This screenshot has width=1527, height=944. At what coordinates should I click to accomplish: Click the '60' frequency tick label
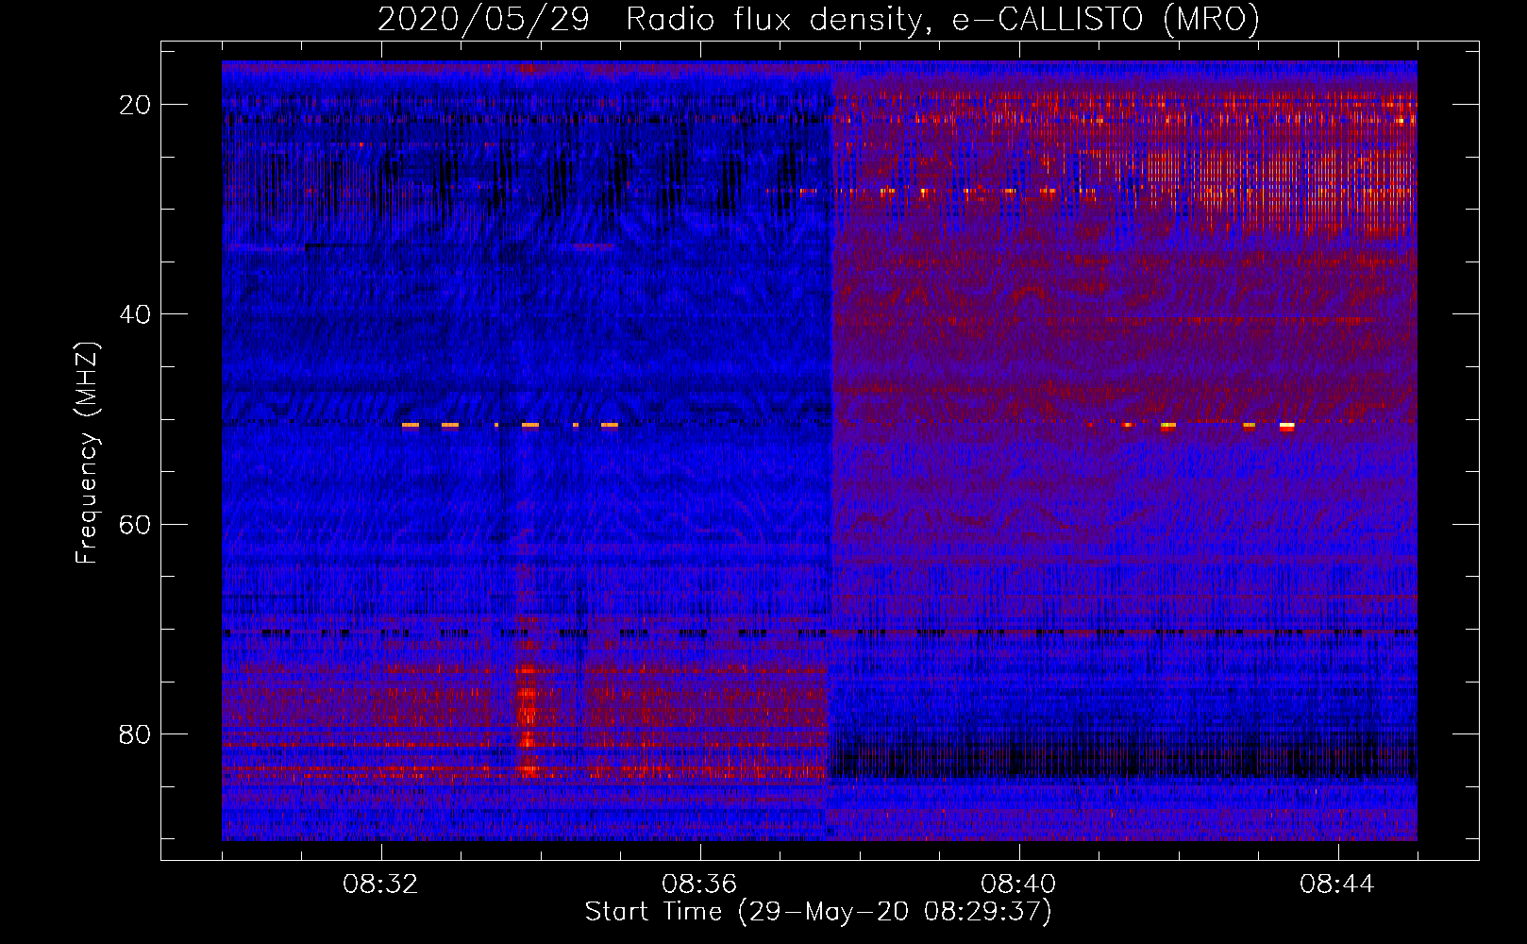tap(135, 525)
